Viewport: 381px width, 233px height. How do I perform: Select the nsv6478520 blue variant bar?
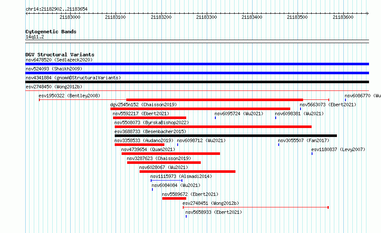point(197,64)
